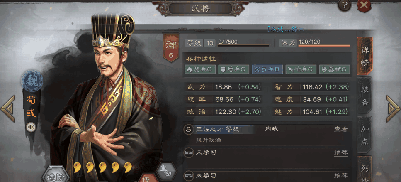This screenshot has width=401, height=182.
Task: Play the general's voice speaker icon
Action: coord(31,127)
